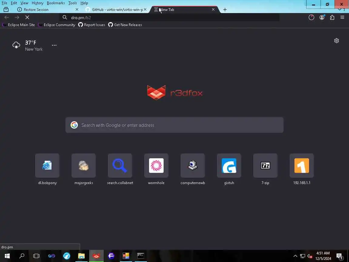Open Get New Releases bookmark
Image resolution: width=349 pixels, height=262 pixels.
[x=125, y=25]
